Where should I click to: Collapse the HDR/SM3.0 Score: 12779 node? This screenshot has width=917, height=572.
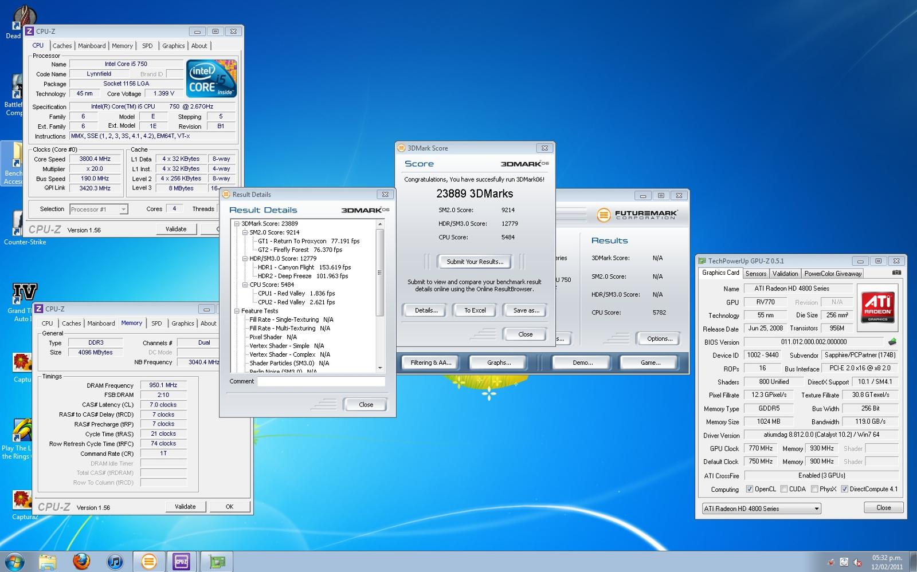tap(245, 259)
